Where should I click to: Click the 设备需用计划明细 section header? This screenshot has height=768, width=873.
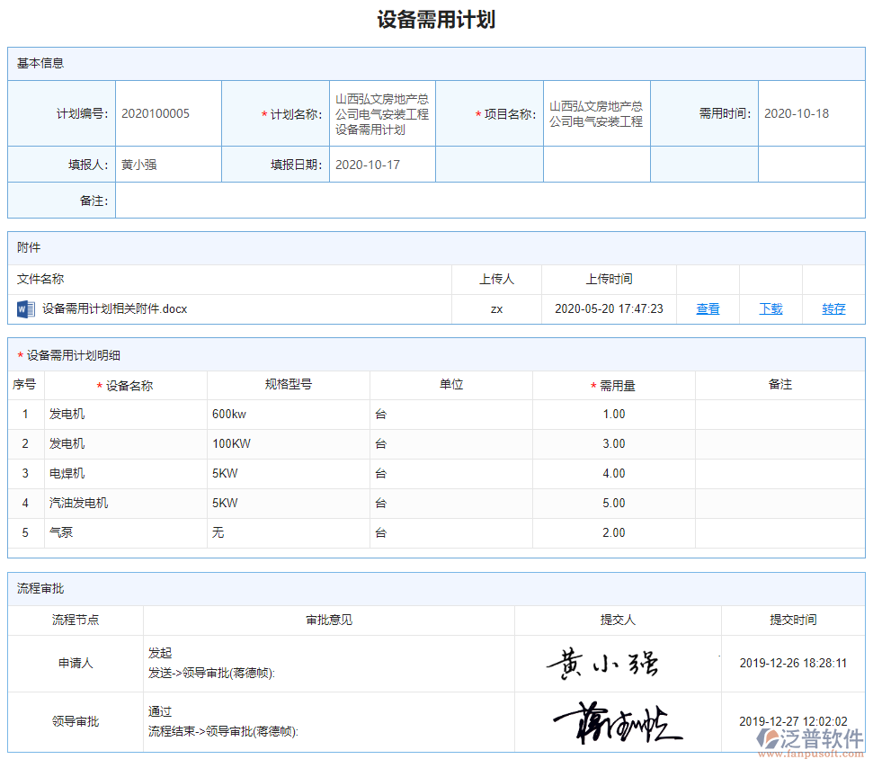click(x=54, y=355)
